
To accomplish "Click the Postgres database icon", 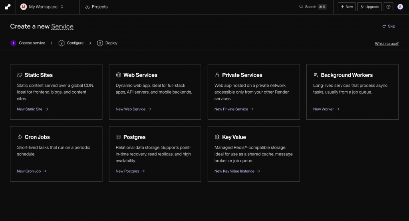I will click(x=118, y=137).
